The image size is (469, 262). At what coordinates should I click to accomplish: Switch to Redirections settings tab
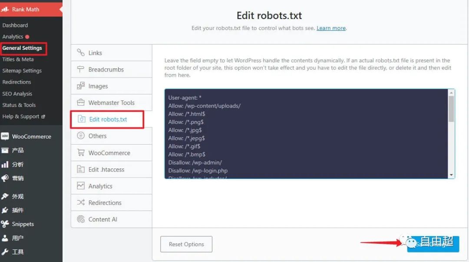(x=112, y=203)
